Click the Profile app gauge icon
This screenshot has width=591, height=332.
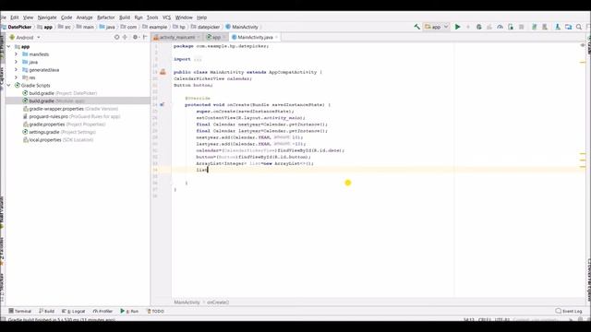tap(500, 27)
